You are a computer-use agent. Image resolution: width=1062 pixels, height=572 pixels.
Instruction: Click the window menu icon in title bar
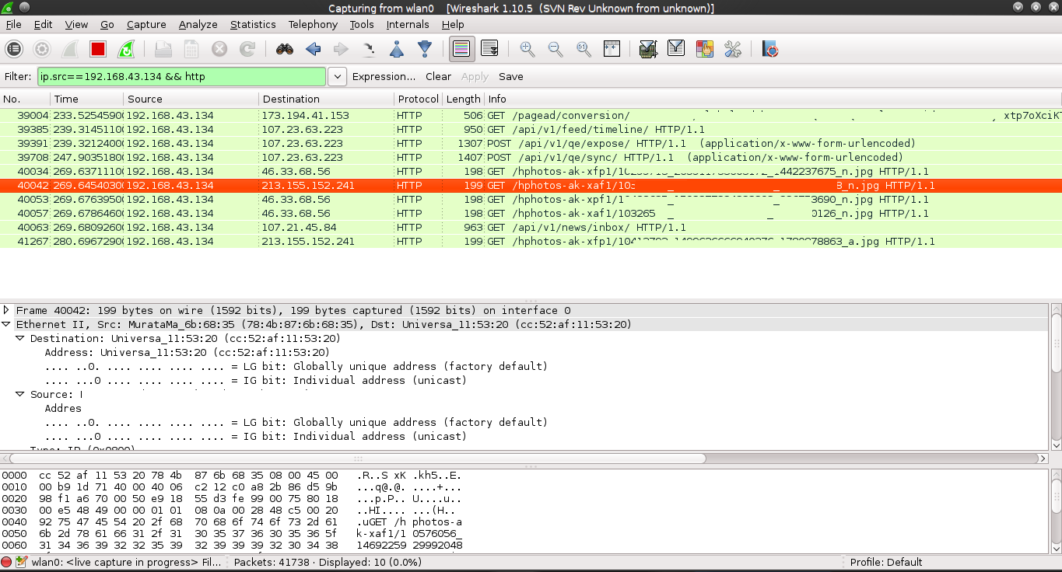click(9, 8)
